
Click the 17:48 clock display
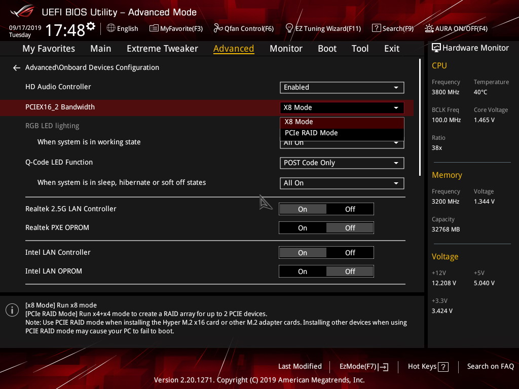tap(65, 30)
